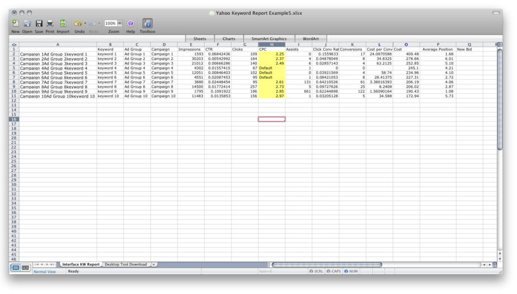Go to last sheet tab arrow
The image size is (517, 294).
coord(52,265)
